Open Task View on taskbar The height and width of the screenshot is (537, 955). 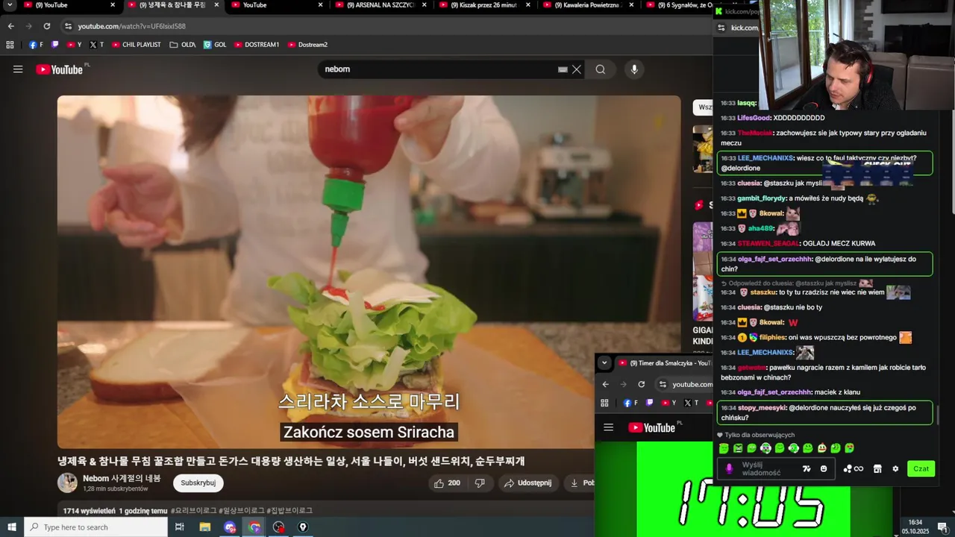pos(180,527)
